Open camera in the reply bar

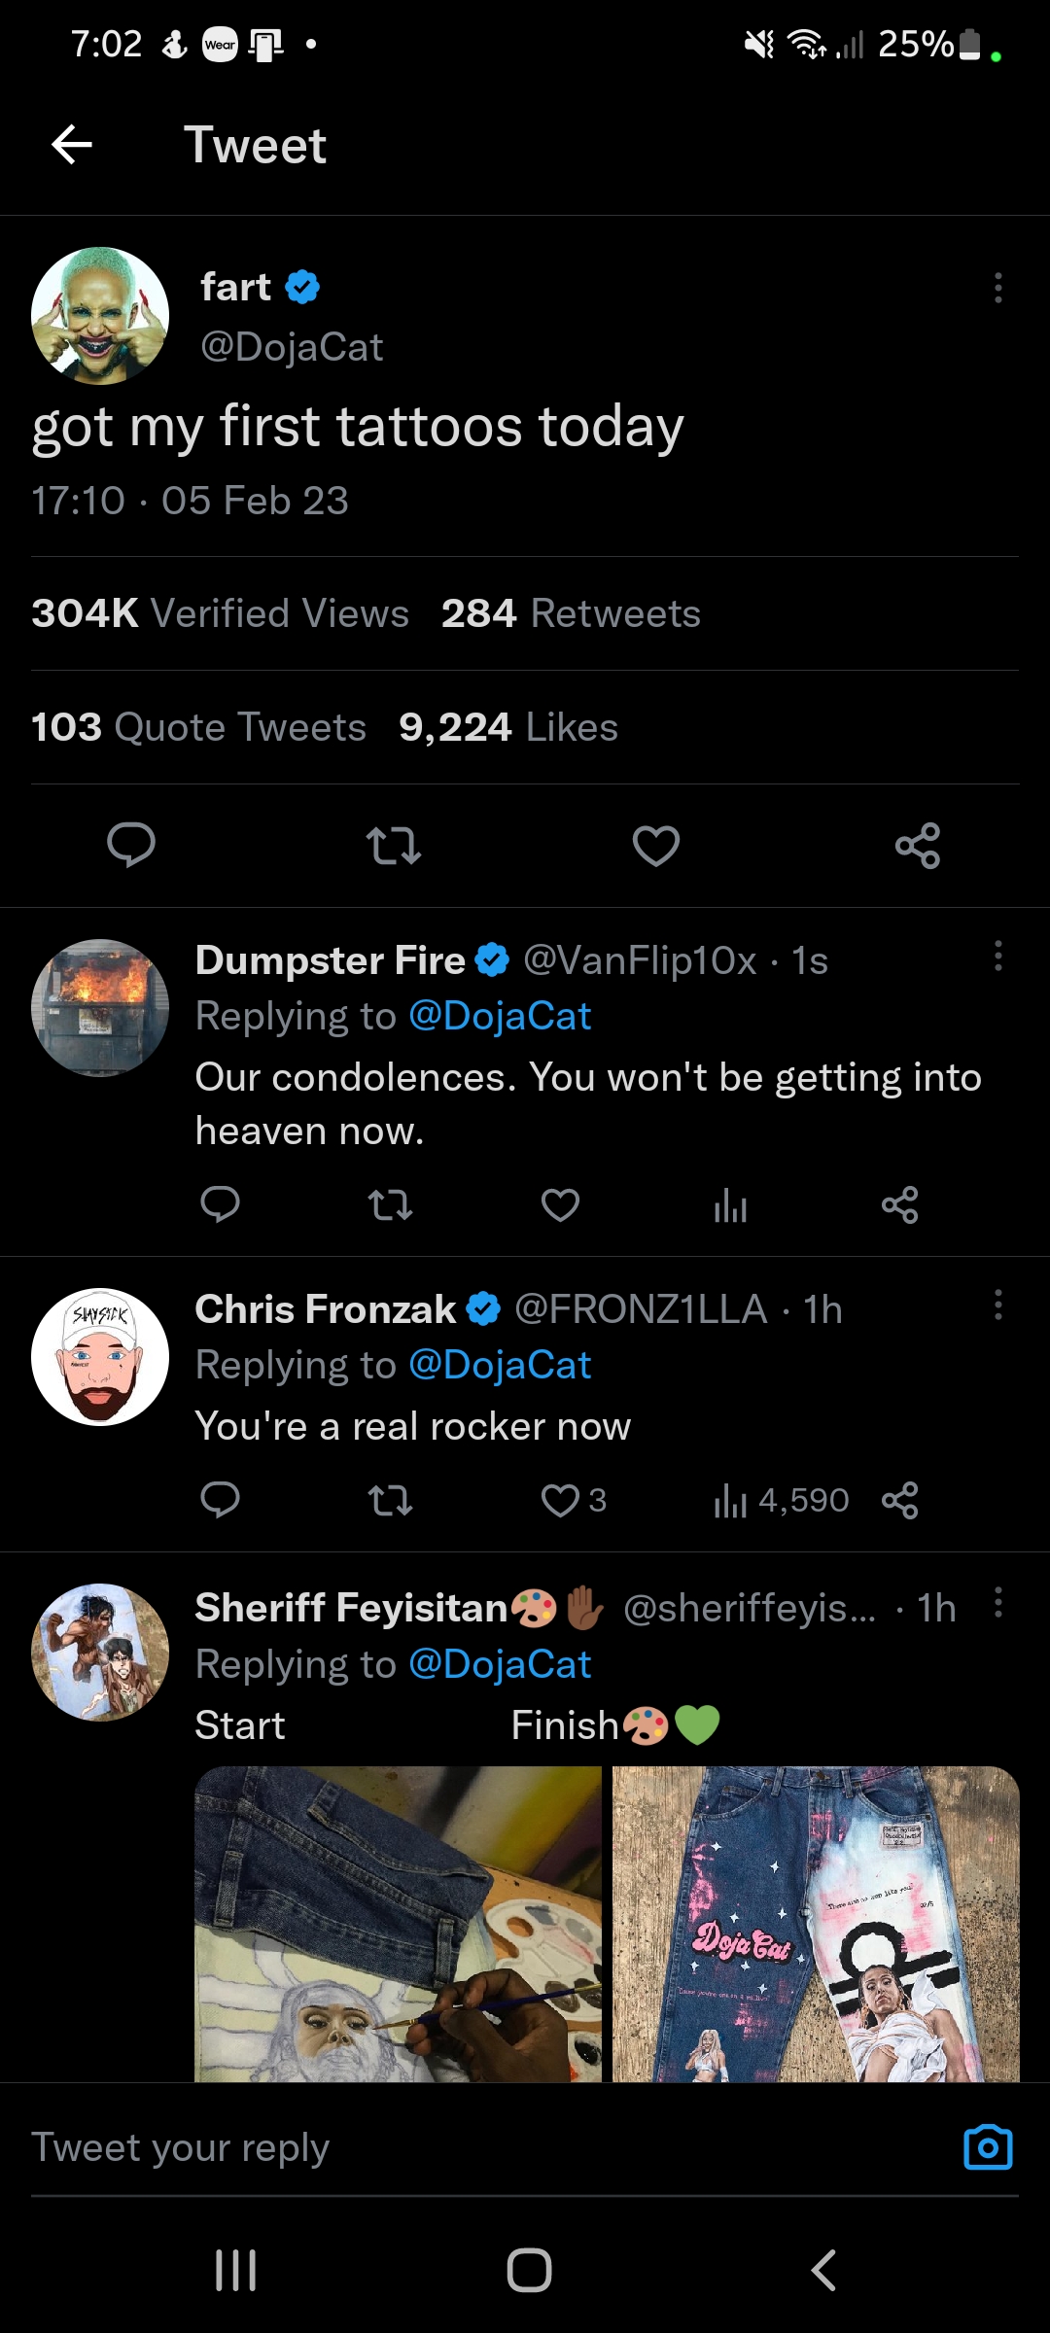(988, 2146)
